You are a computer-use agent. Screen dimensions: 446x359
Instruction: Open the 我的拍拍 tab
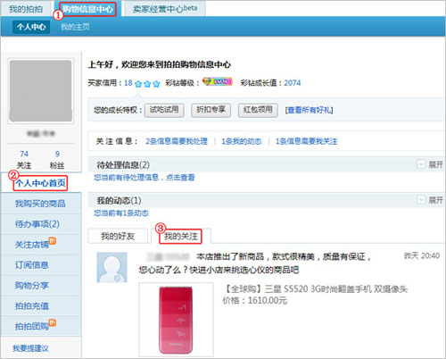pyautogui.click(x=26, y=9)
